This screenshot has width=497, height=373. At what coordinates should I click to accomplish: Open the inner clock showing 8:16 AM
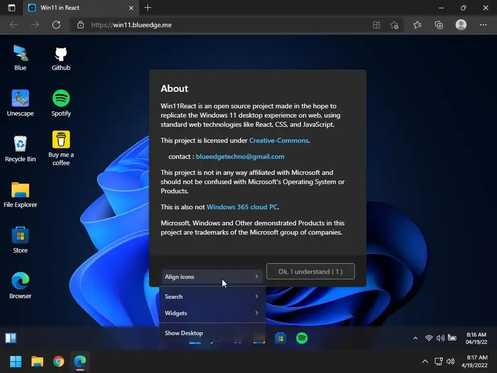point(476,338)
